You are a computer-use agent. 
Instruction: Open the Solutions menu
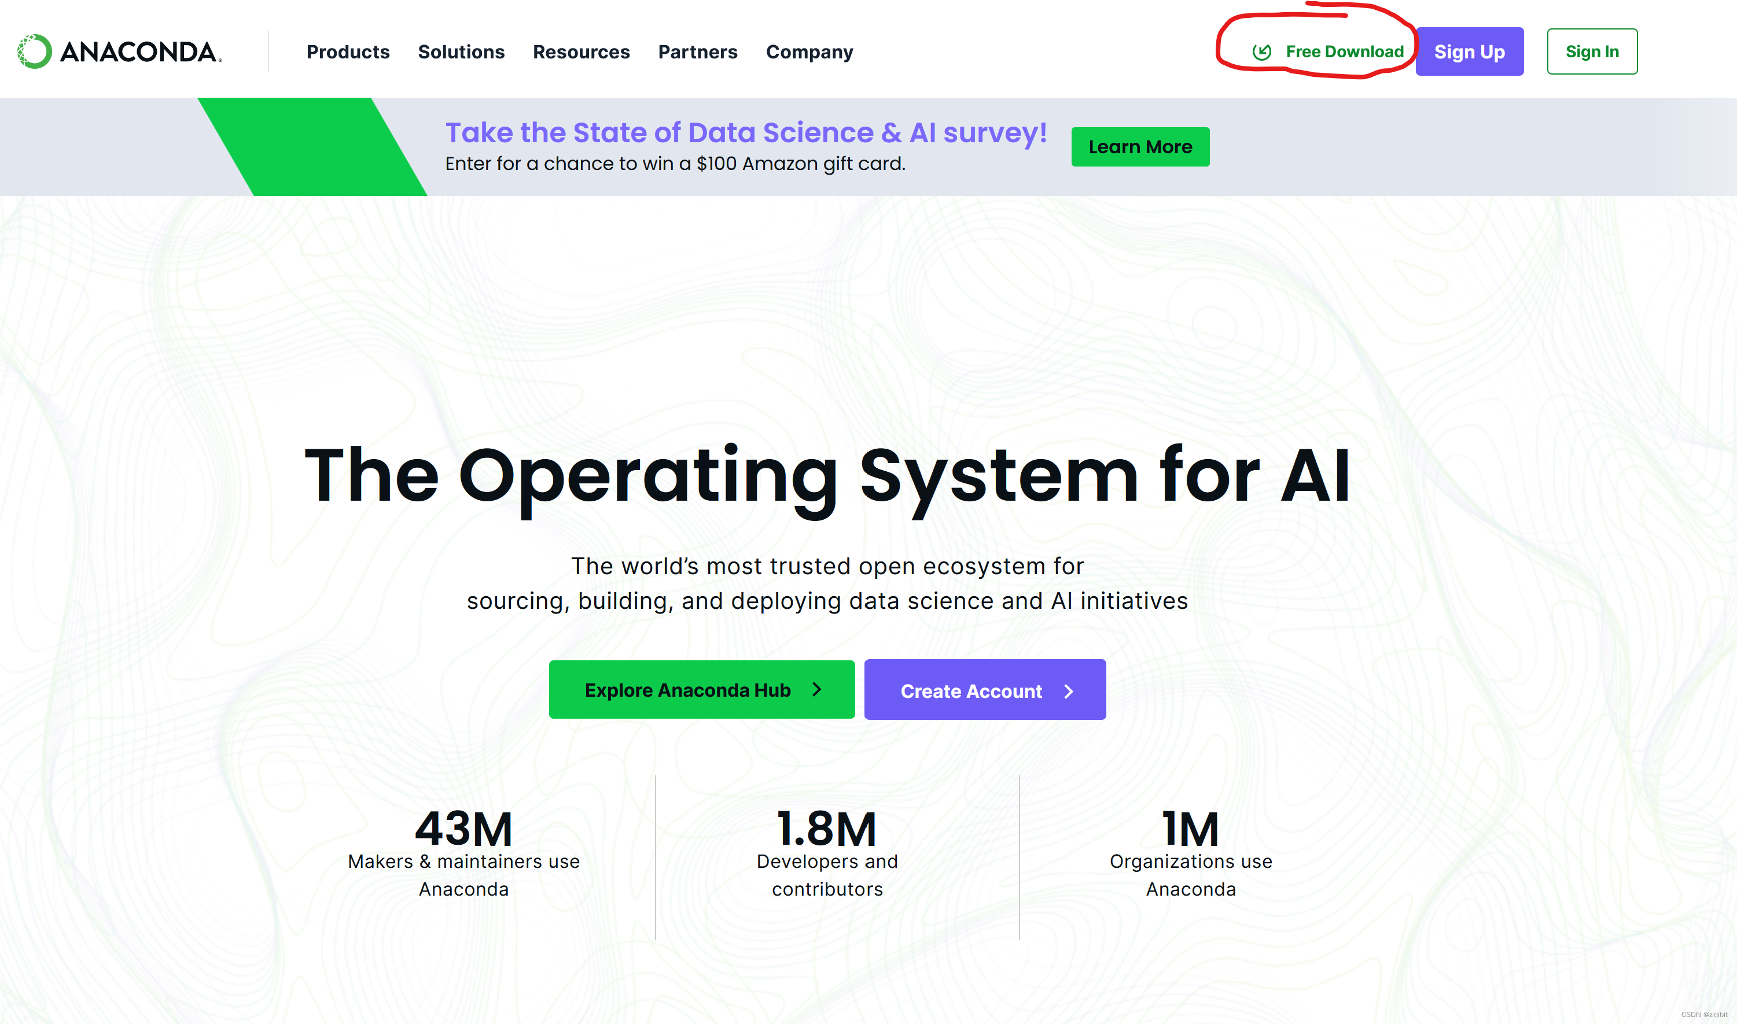click(x=461, y=52)
